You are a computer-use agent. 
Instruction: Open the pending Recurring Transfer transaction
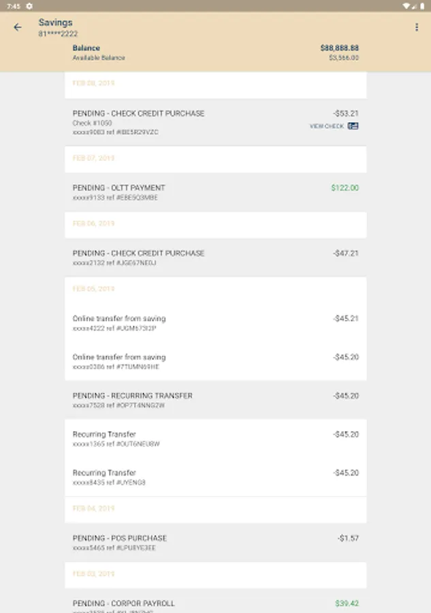click(215, 400)
